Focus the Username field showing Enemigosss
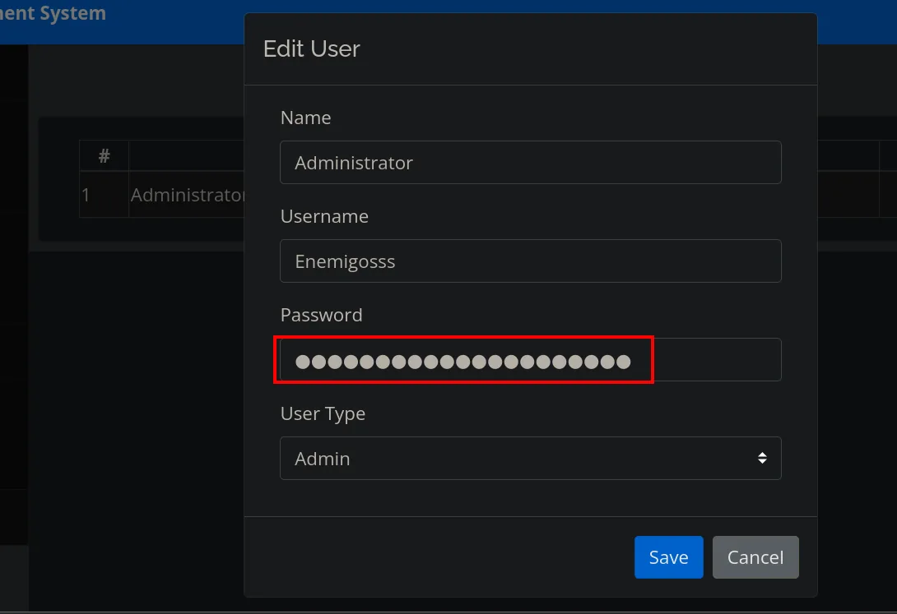The width and height of the screenshot is (897, 614). (x=530, y=261)
